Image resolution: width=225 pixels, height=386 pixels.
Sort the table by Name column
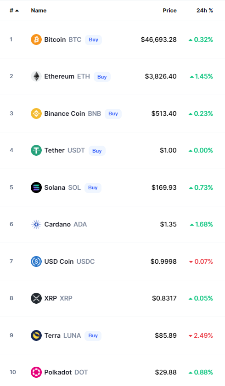click(x=39, y=11)
